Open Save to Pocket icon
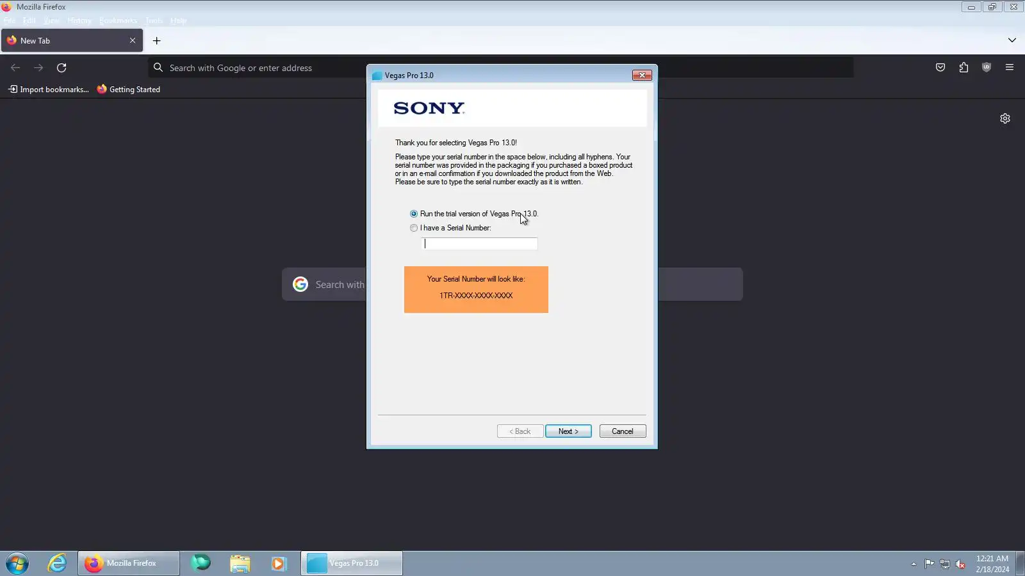 pyautogui.click(x=940, y=68)
